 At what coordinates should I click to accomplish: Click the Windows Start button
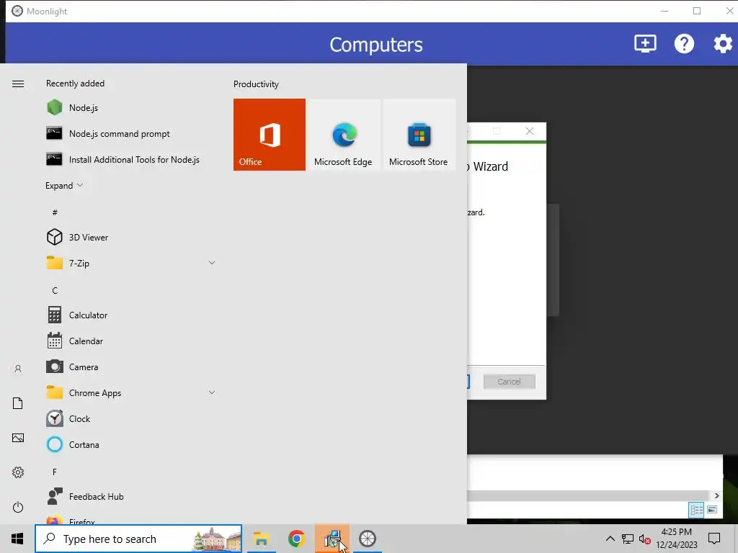click(x=17, y=539)
